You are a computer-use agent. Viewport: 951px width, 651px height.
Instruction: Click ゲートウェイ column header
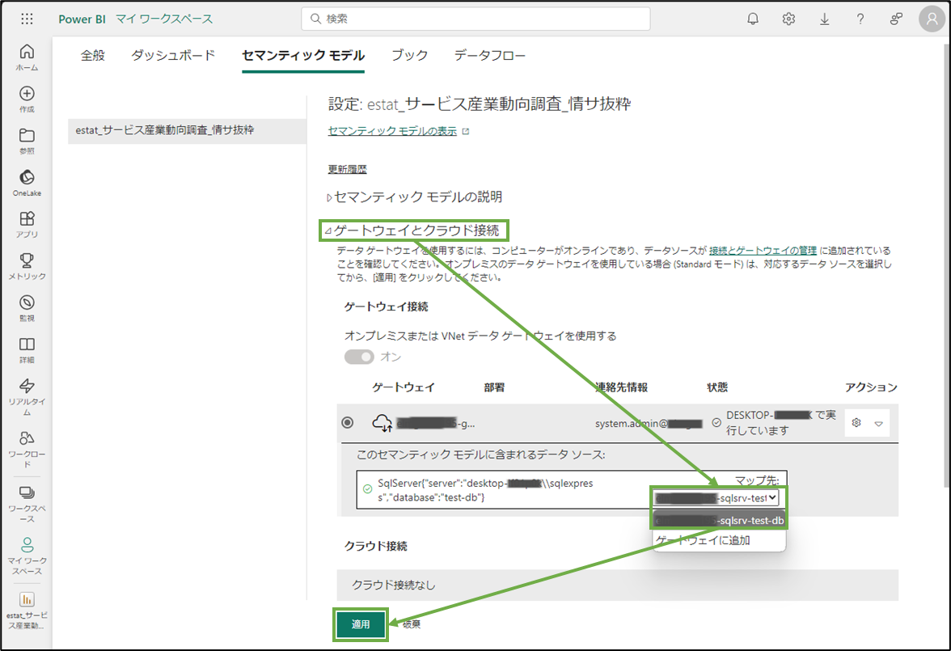404,387
